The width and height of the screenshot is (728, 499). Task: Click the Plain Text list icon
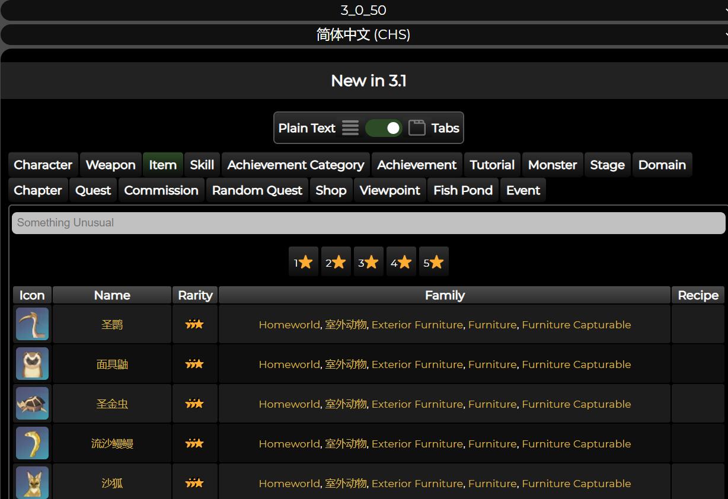[350, 128]
